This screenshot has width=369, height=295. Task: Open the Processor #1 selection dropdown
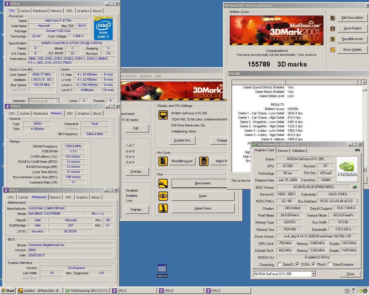pyautogui.click(x=57, y=101)
